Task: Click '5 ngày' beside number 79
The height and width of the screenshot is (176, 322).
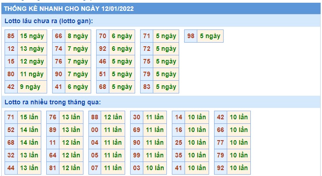Action: [166, 74]
